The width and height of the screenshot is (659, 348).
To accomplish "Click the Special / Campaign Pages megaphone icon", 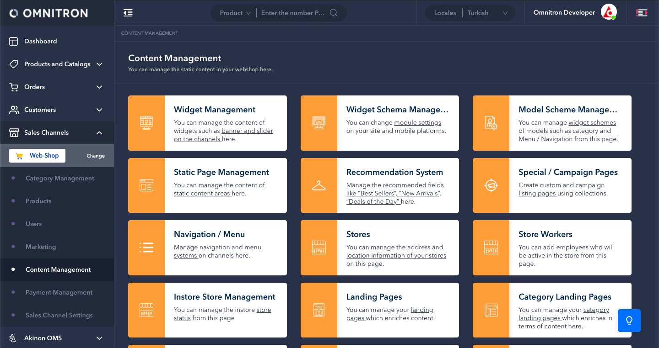I will [491, 185].
